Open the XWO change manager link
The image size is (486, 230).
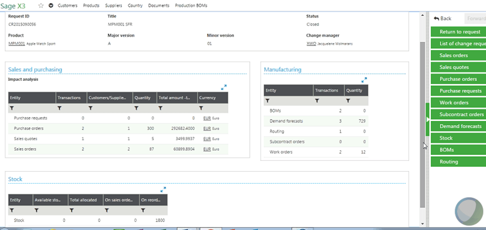coord(312,43)
